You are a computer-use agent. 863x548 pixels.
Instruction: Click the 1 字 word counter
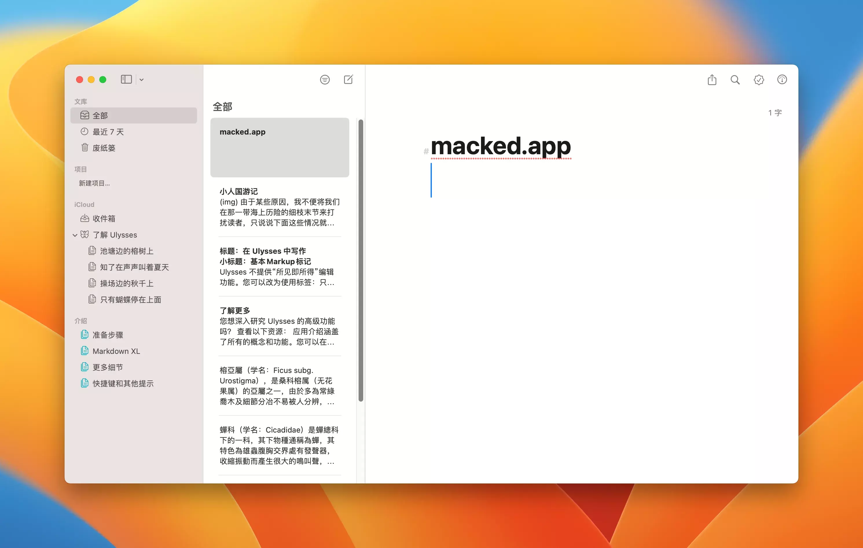[774, 113]
